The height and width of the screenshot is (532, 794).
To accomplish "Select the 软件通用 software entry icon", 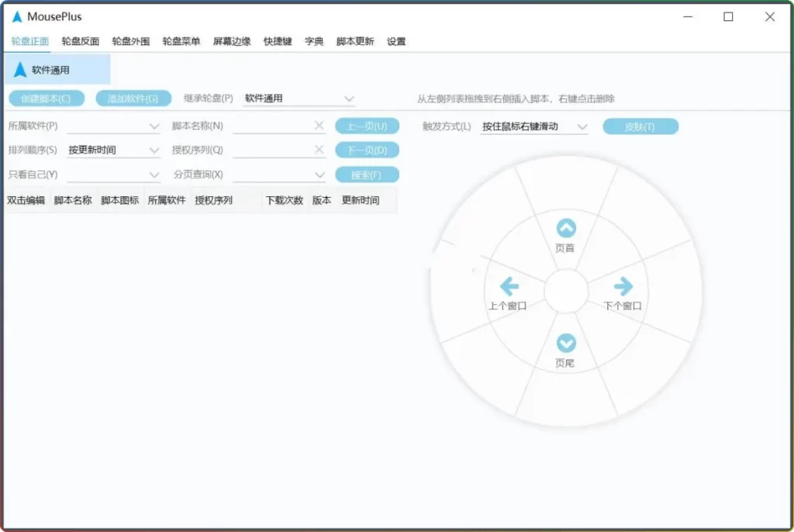I will [x=20, y=70].
